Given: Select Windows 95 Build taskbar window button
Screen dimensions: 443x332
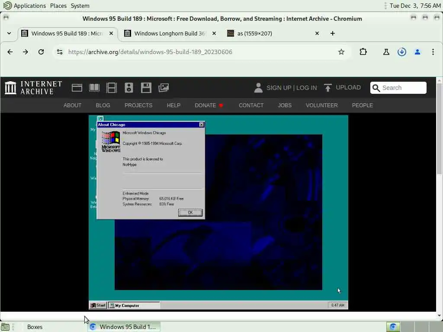Looking at the screenshot, I should point(123,327).
